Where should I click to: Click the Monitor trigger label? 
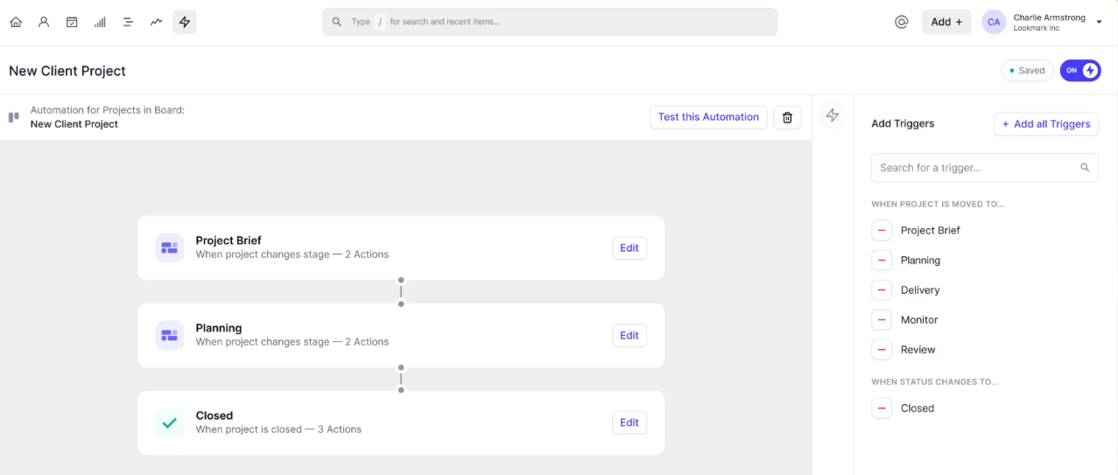[x=919, y=319]
